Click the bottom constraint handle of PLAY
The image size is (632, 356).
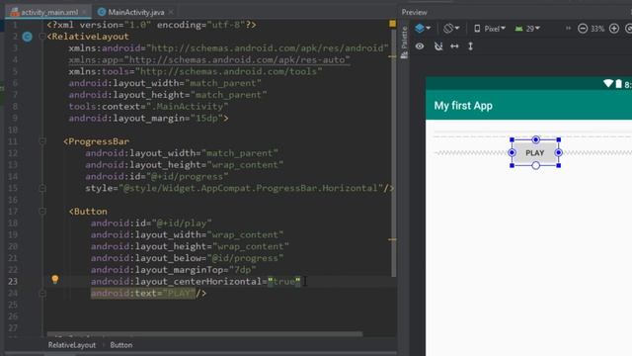tap(535, 165)
